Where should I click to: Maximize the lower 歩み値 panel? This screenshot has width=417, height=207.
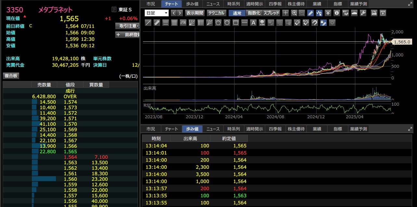[410, 129]
